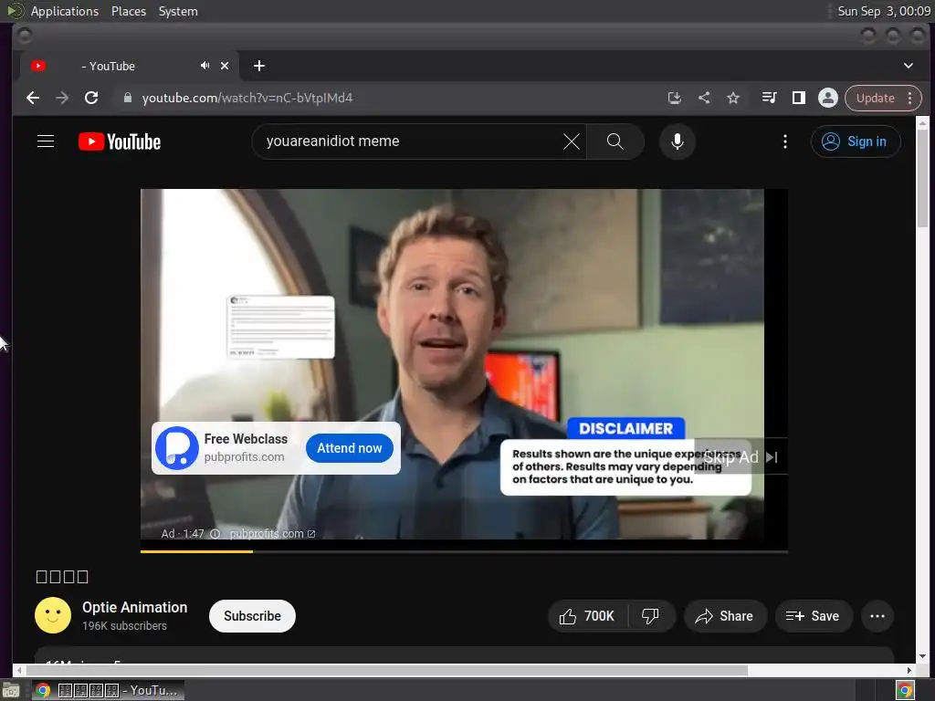935x701 pixels.
Task: Click the magnifier search button
Action: click(x=615, y=141)
